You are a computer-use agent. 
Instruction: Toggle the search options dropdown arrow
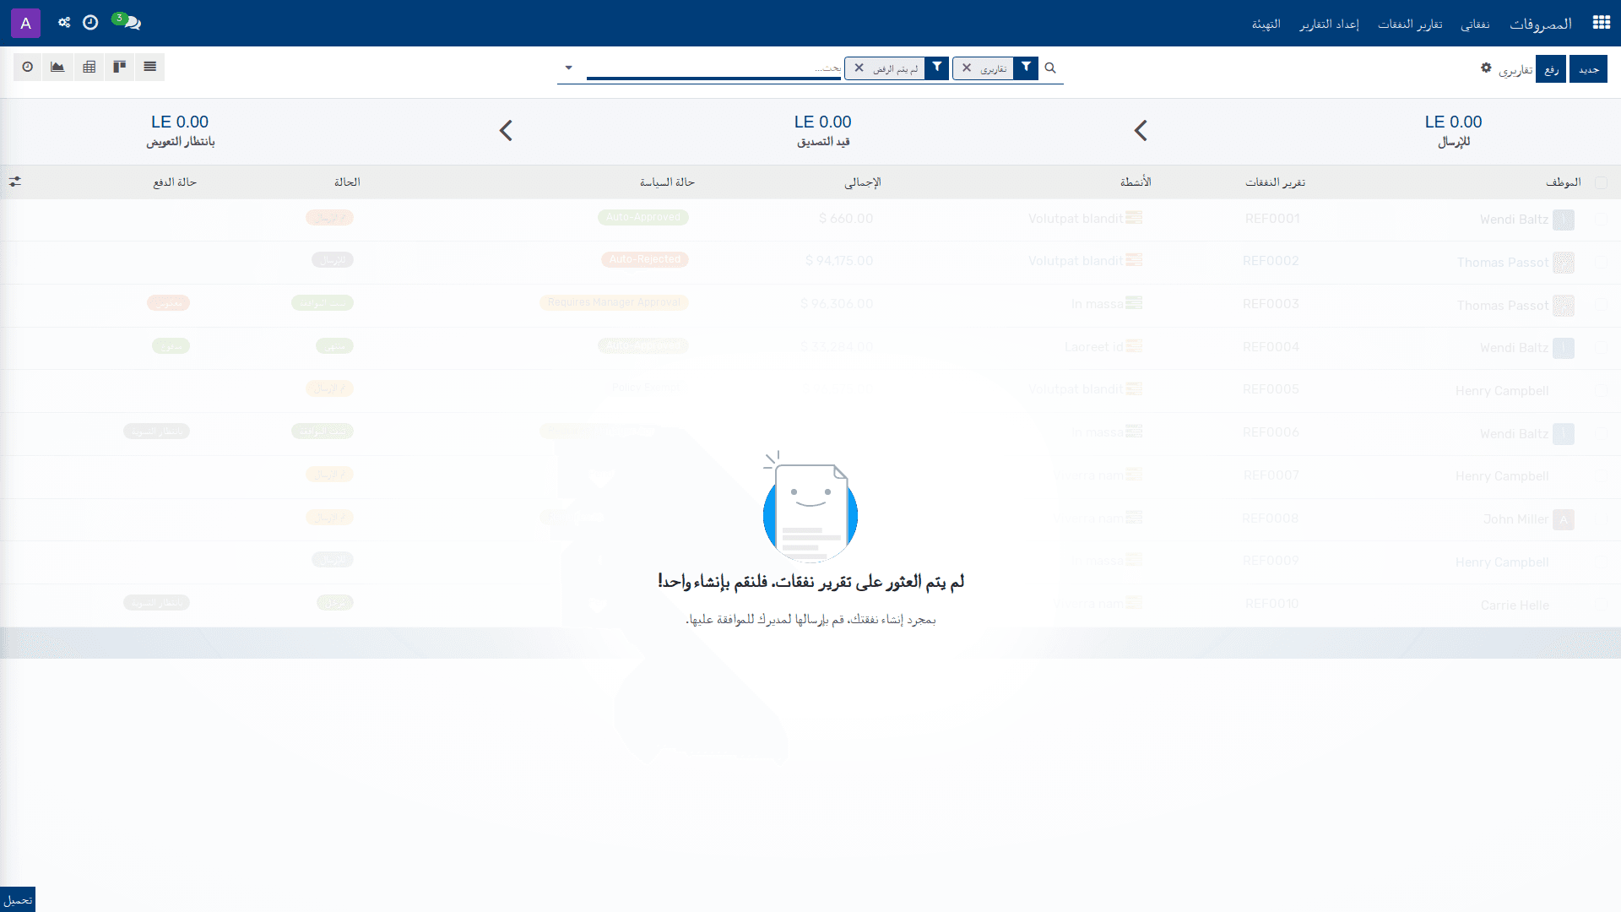tap(568, 68)
